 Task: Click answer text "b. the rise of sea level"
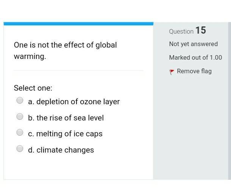coord(66,118)
